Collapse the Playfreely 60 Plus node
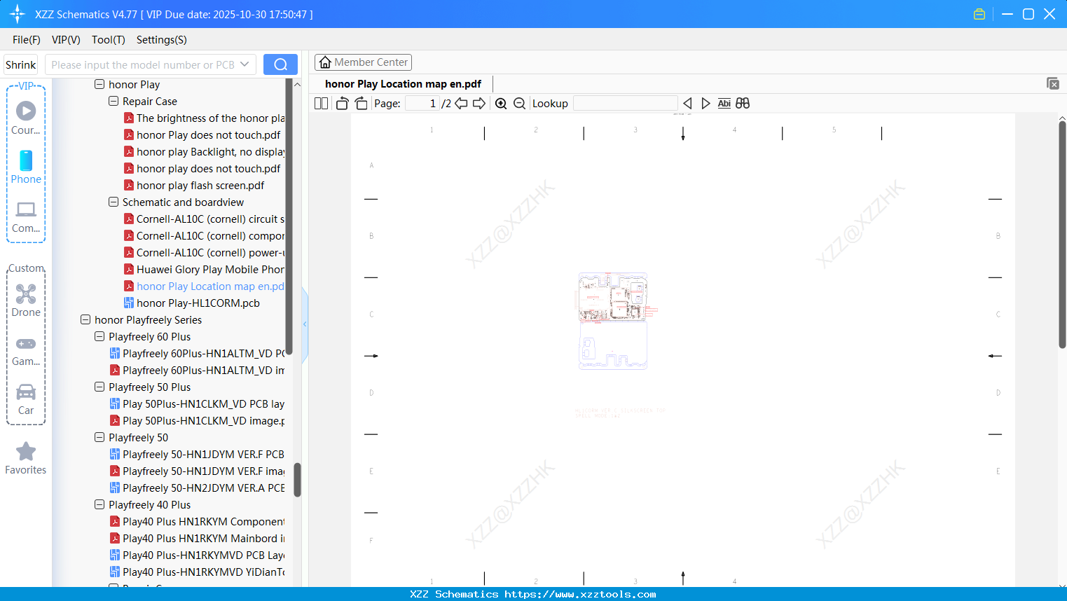The width and height of the screenshot is (1067, 601). (x=99, y=336)
